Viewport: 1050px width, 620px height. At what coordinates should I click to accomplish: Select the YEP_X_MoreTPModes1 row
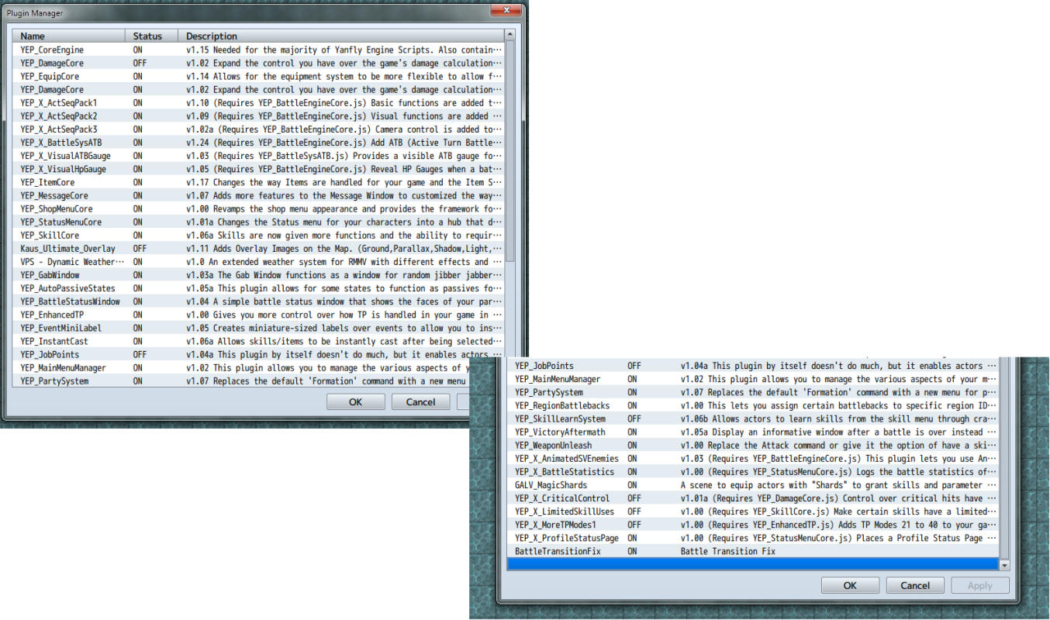click(753, 525)
